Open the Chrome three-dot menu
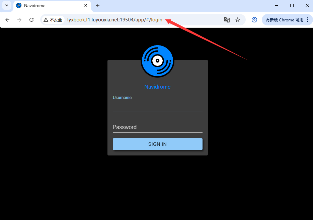The width and height of the screenshot is (313, 220). click(x=308, y=20)
